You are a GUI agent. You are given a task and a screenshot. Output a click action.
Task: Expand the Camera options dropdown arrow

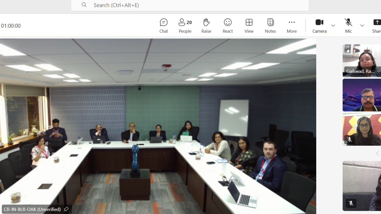333,26
